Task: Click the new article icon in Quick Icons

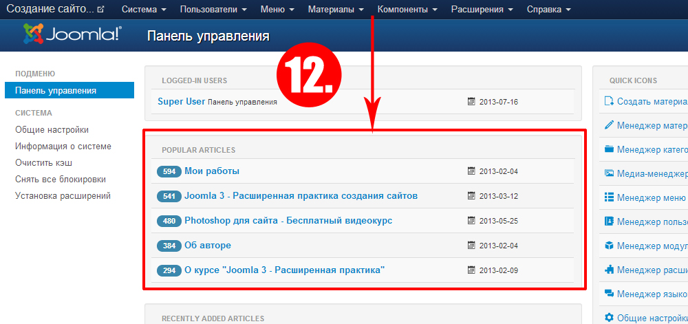Action: coord(609,101)
